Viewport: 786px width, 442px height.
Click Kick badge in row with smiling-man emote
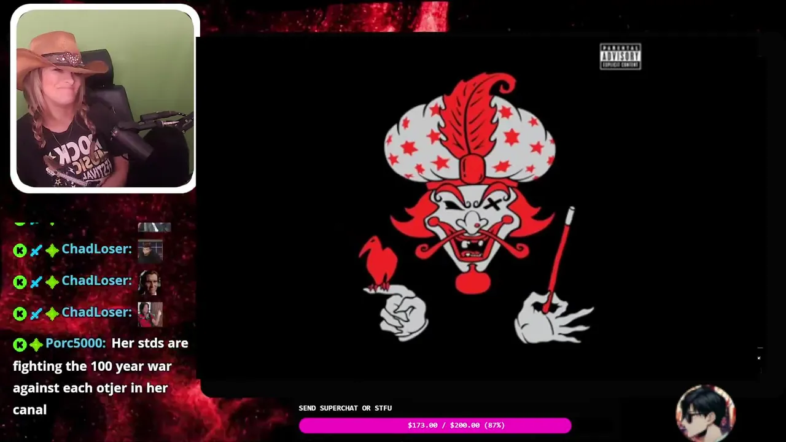pos(20,282)
